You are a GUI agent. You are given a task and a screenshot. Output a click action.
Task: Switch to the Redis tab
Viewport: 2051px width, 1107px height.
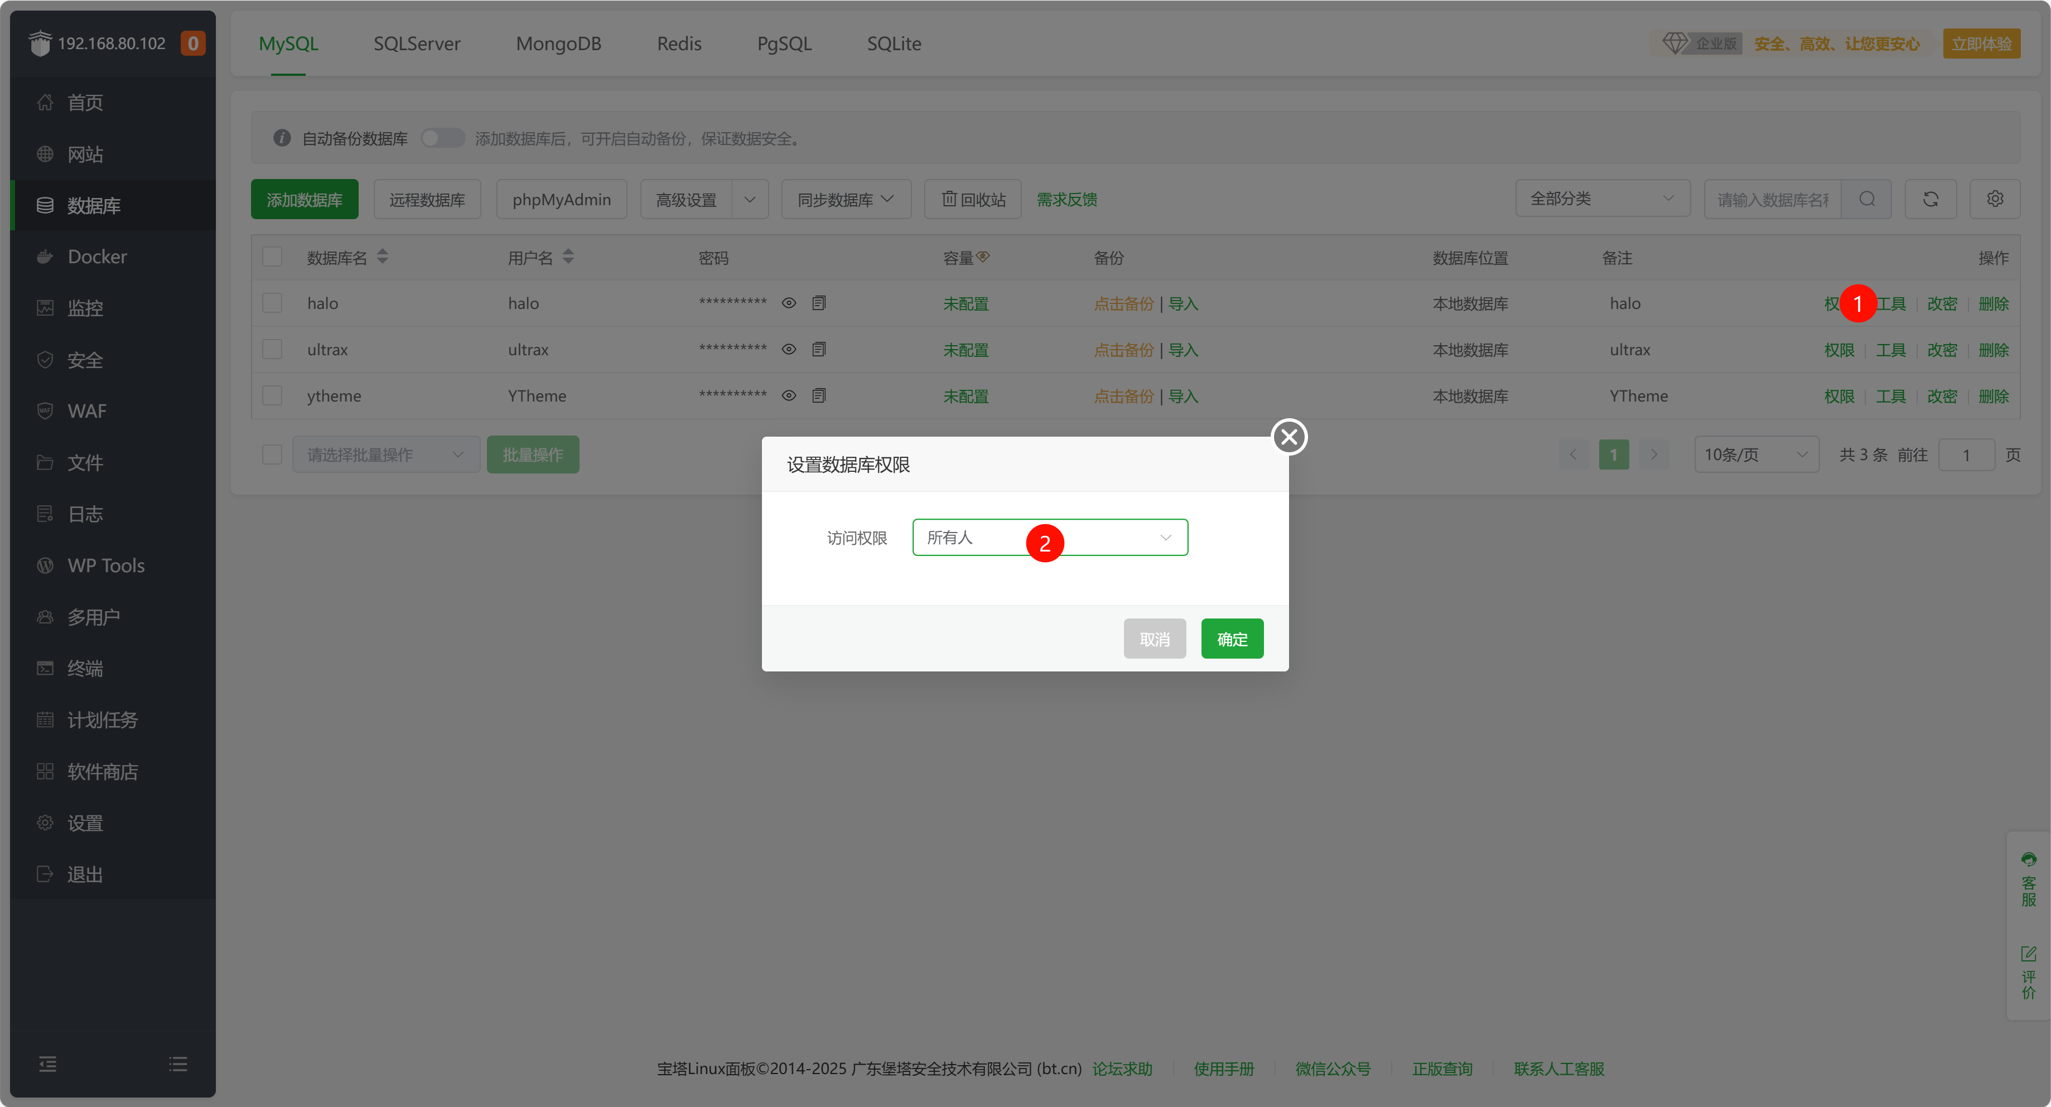(x=678, y=43)
